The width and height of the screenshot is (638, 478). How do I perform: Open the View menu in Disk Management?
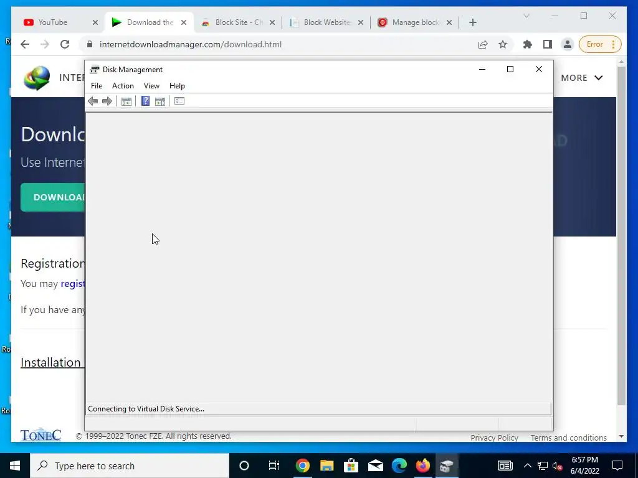(151, 86)
